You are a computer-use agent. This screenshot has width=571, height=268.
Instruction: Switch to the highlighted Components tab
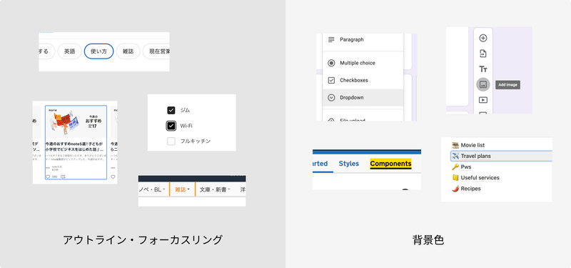390,164
